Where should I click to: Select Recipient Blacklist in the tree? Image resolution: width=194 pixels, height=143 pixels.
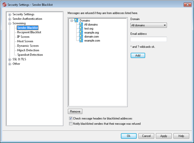(x=29, y=32)
